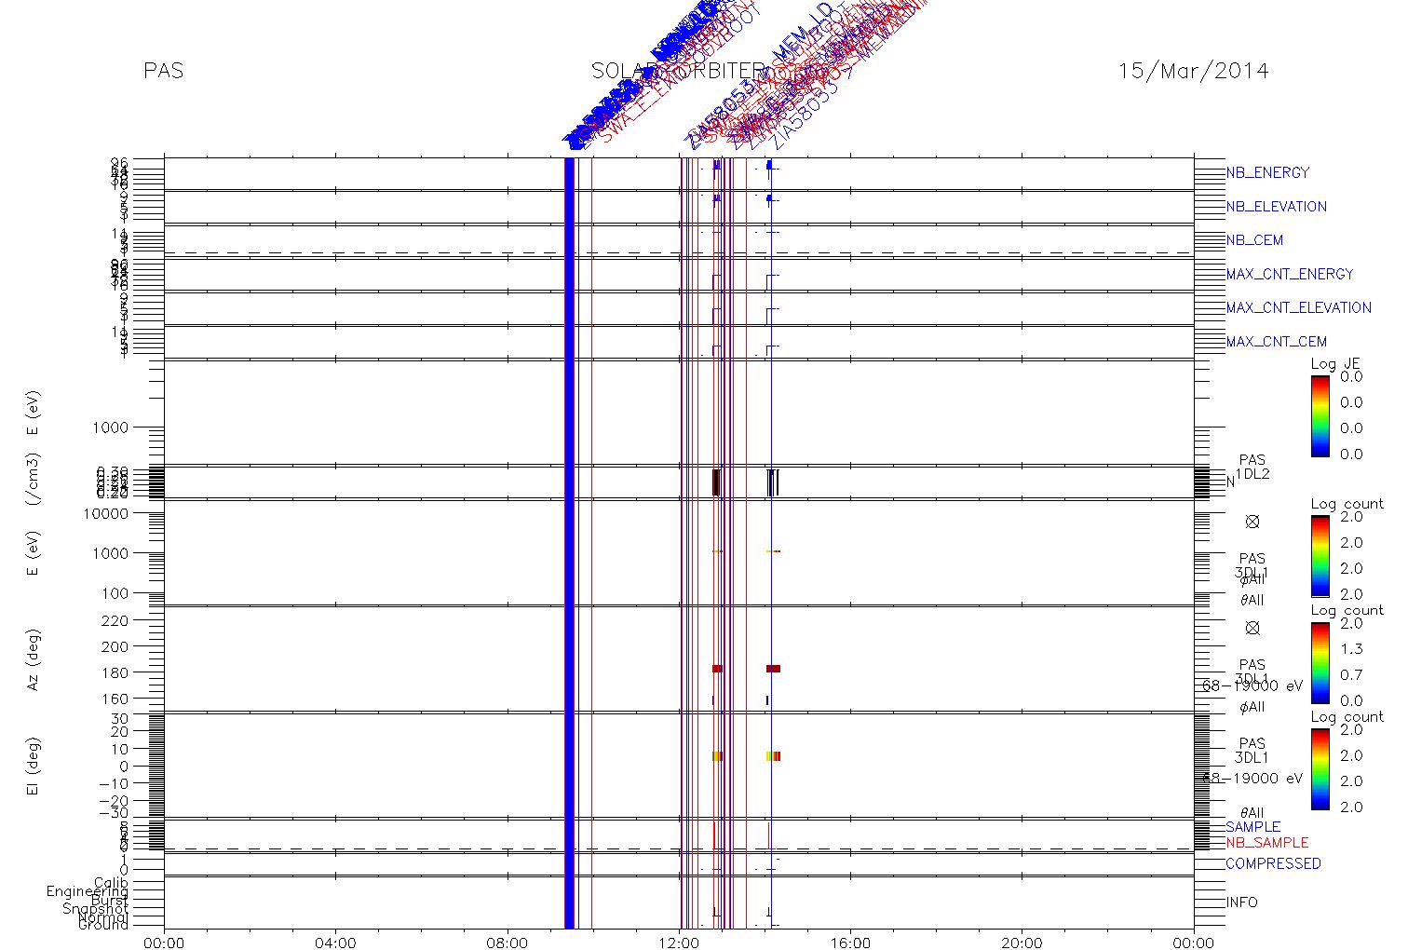Click the MAX_CNT_ENERGY label

point(1289,274)
